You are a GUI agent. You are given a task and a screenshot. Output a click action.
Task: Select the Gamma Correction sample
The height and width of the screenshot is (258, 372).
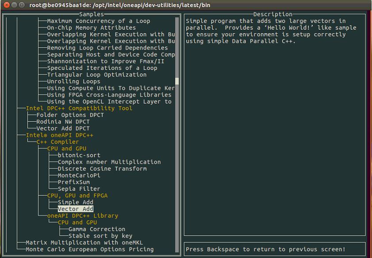[97, 229]
